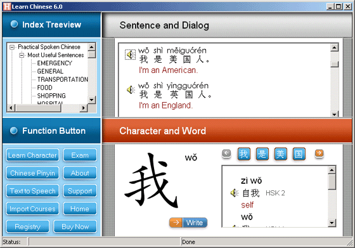Click the sentence text "I'm an England."

(165, 105)
